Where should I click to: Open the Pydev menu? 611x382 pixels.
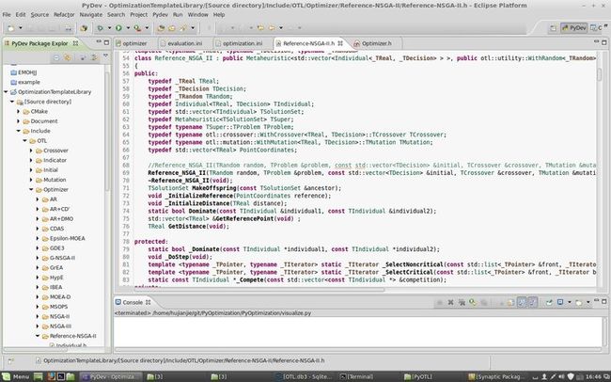[160, 15]
